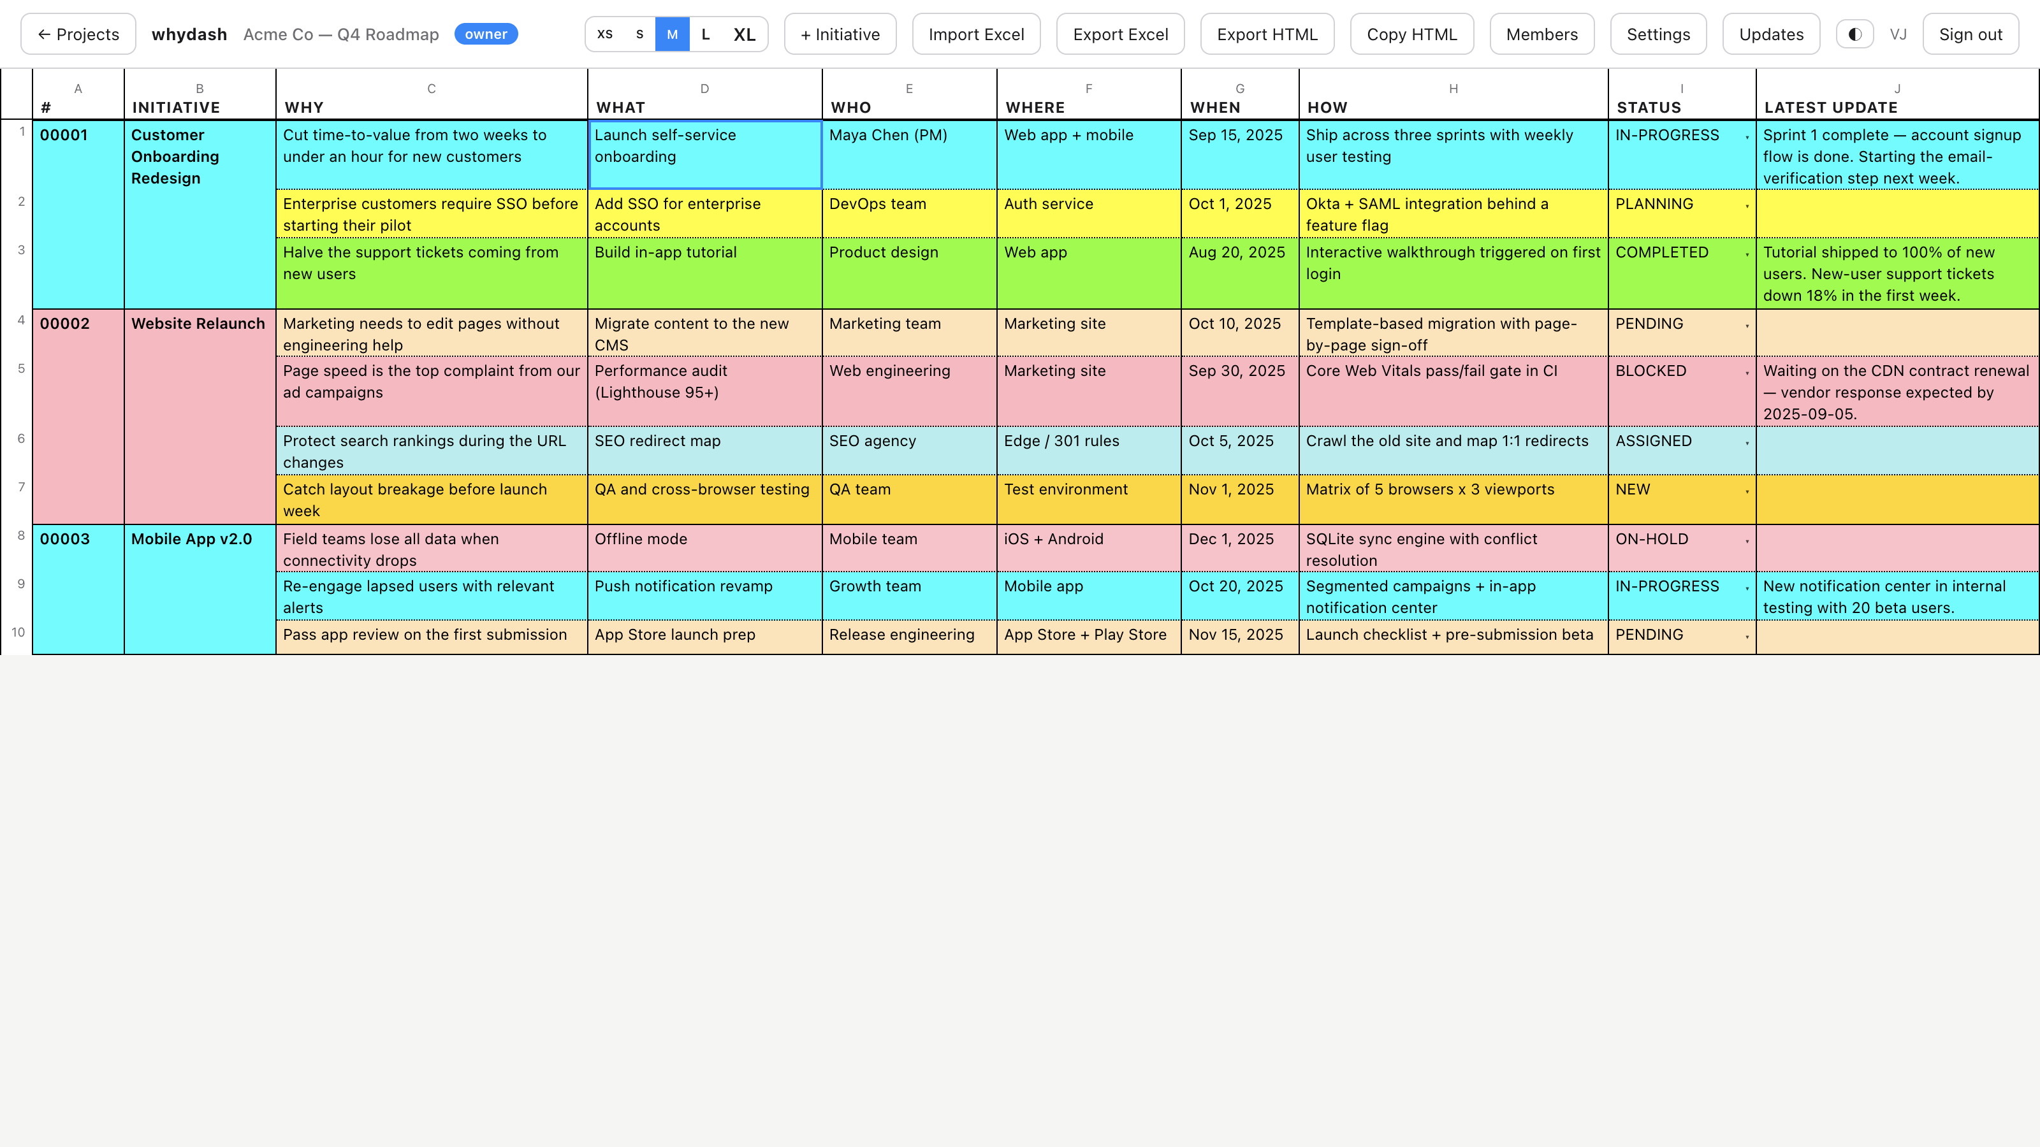The image size is (2040, 1147).
Task: Select the DevOps team cell
Action: pyautogui.click(x=909, y=213)
